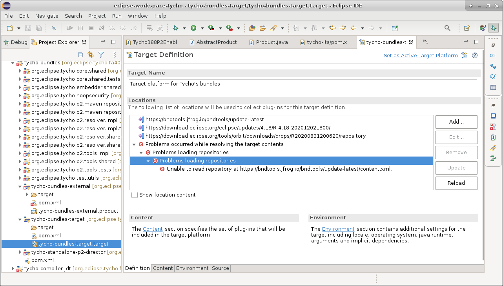Screen dimensions: 503x286
Task: Click Collapse All in Project Explorer
Action: pos(80,55)
